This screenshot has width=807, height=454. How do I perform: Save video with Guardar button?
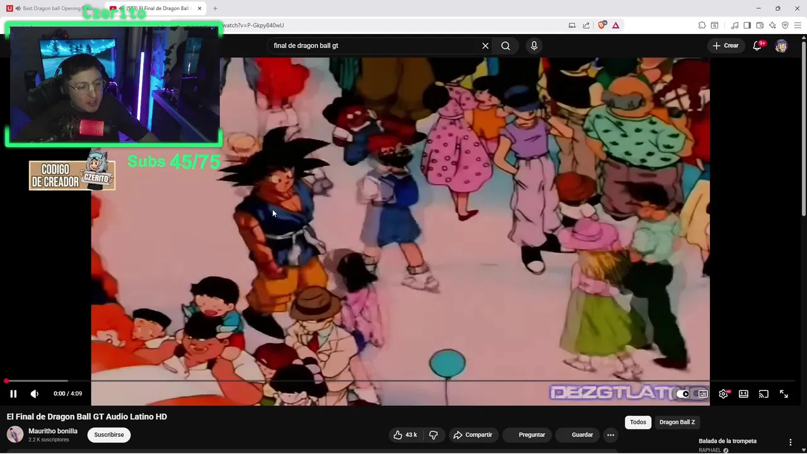(577, 434)
